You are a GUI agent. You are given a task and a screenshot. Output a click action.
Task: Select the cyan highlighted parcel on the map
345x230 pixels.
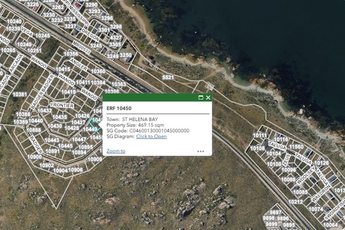coord(95,125)
